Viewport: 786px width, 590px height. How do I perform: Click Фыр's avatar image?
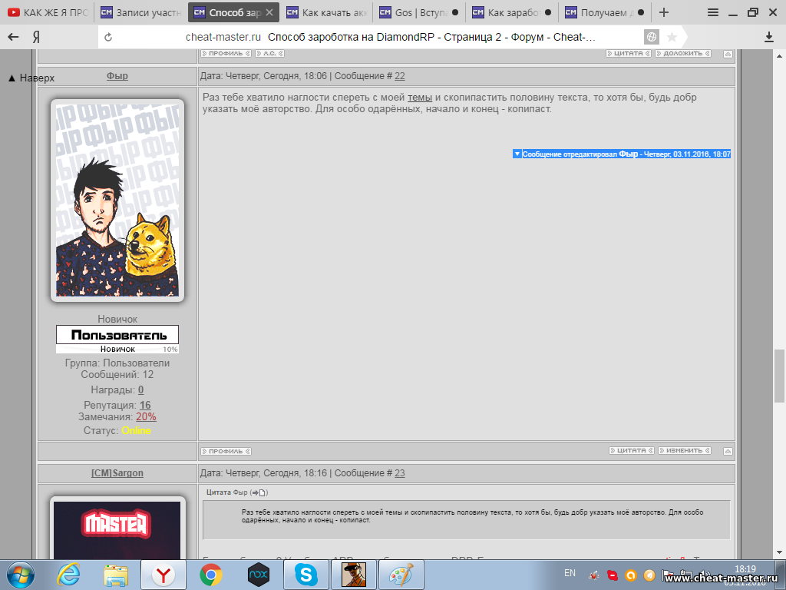click(117, 200)
